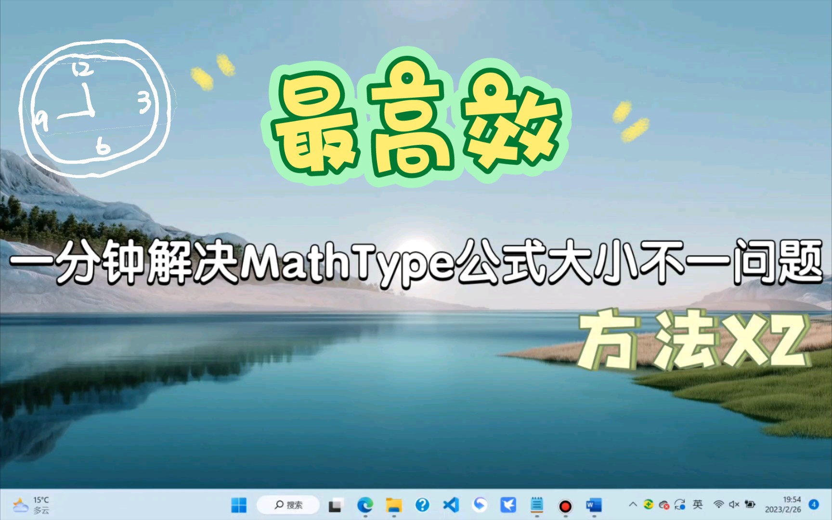The height and width of the screenshot is (520, 832).
Task: Open the cloud tray icon with the red error badge
Action: [x=664, y=505]
